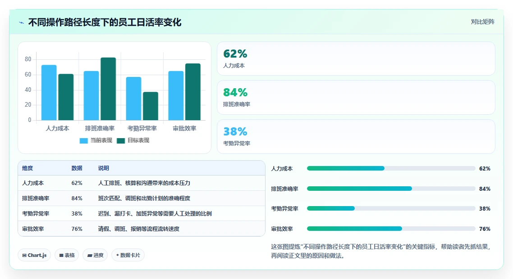This screenshot has height=279, width=513.
Task: Select the 审批效率 table row cell
Action: pos(33,229)
